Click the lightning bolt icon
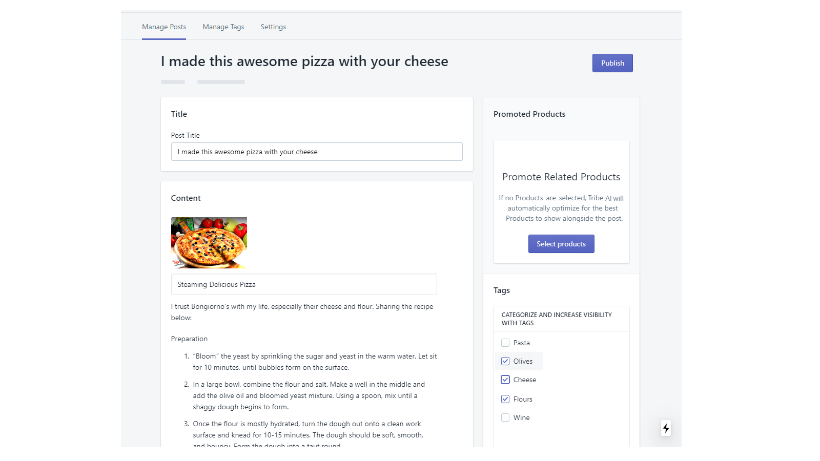The image size is (820, 461). pyautogui.click(x=666, y=428)
